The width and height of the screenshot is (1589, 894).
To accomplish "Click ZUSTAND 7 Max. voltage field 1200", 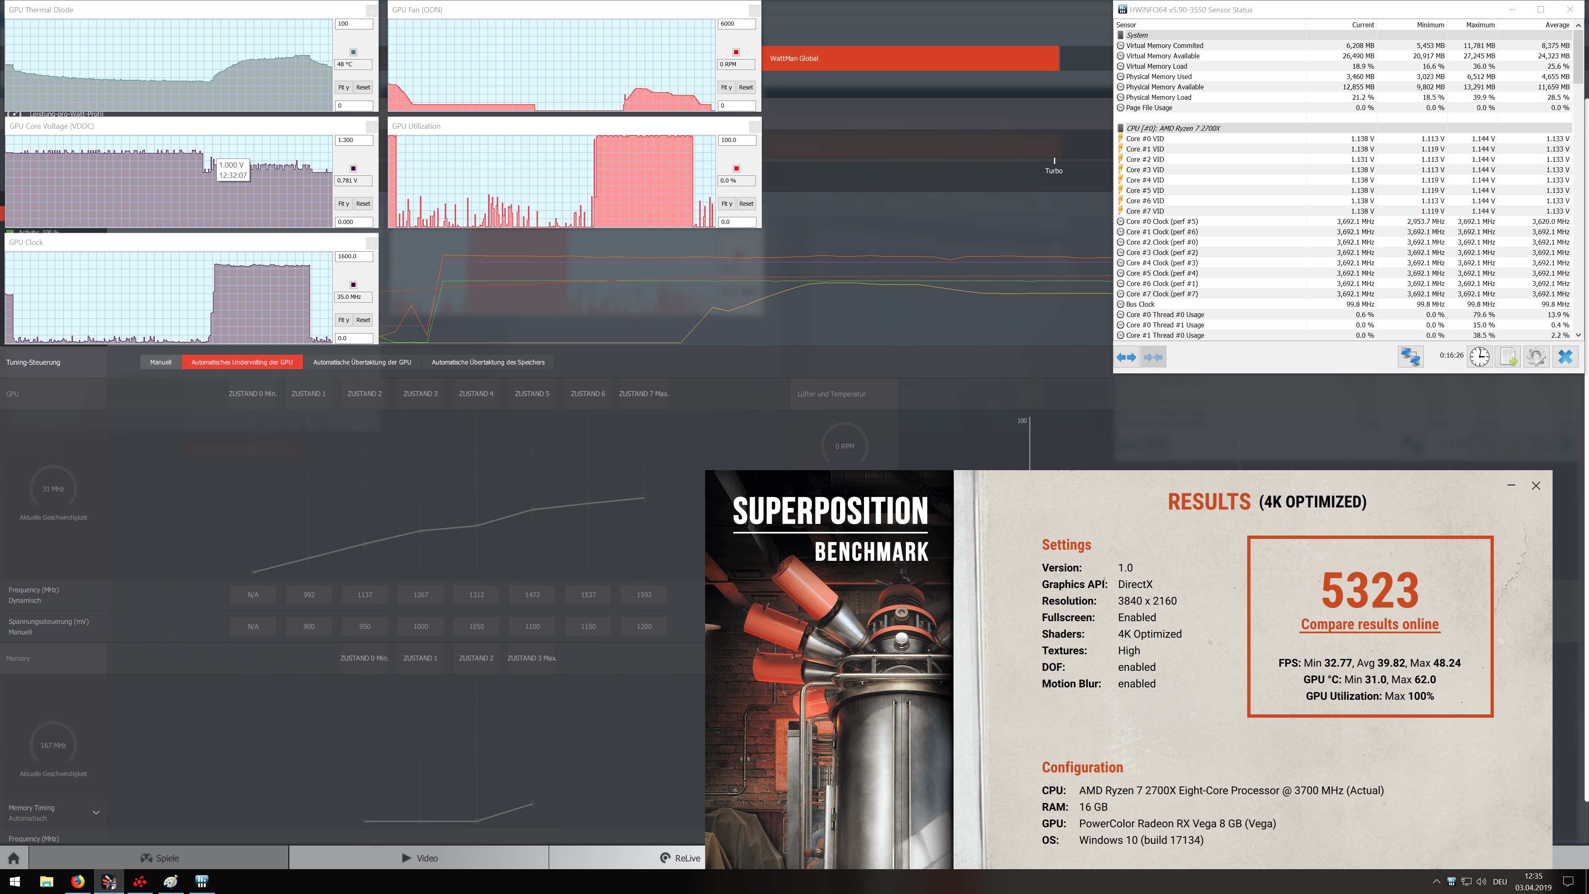I will 643,626.
